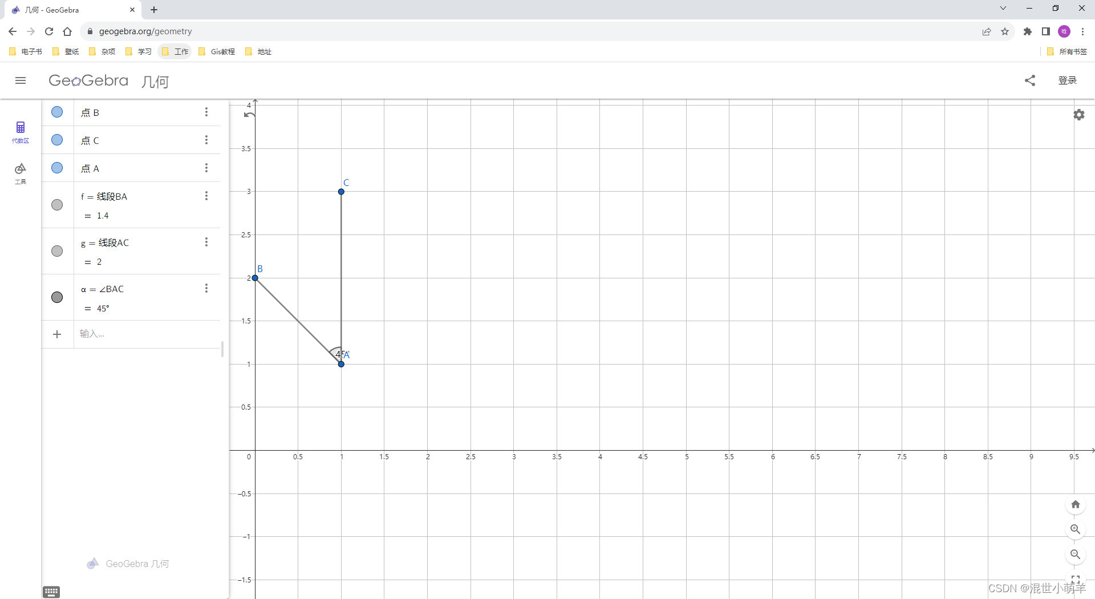Open more options for 线段BA row
Screen dimensions: 1095x599
[206, 196]
